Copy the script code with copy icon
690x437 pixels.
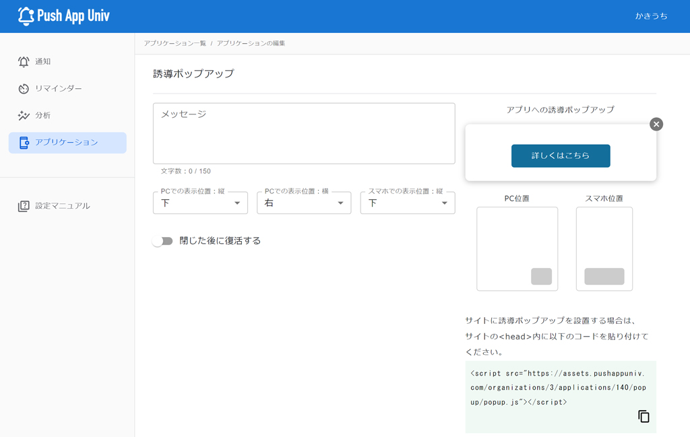pyautogui.click(x=644, y=416)
